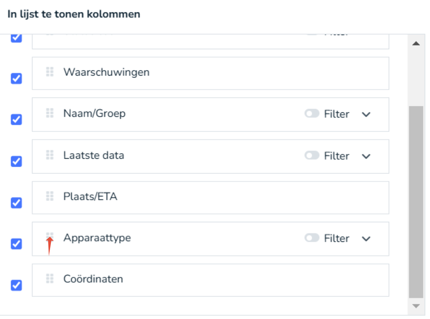Click drag handle icon for Plaats/ETA

[50, 196]
